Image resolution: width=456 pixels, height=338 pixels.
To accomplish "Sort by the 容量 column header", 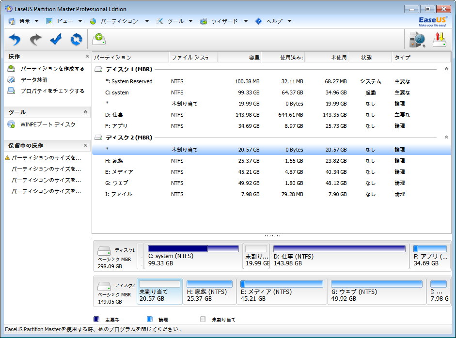I will point(239,58).
